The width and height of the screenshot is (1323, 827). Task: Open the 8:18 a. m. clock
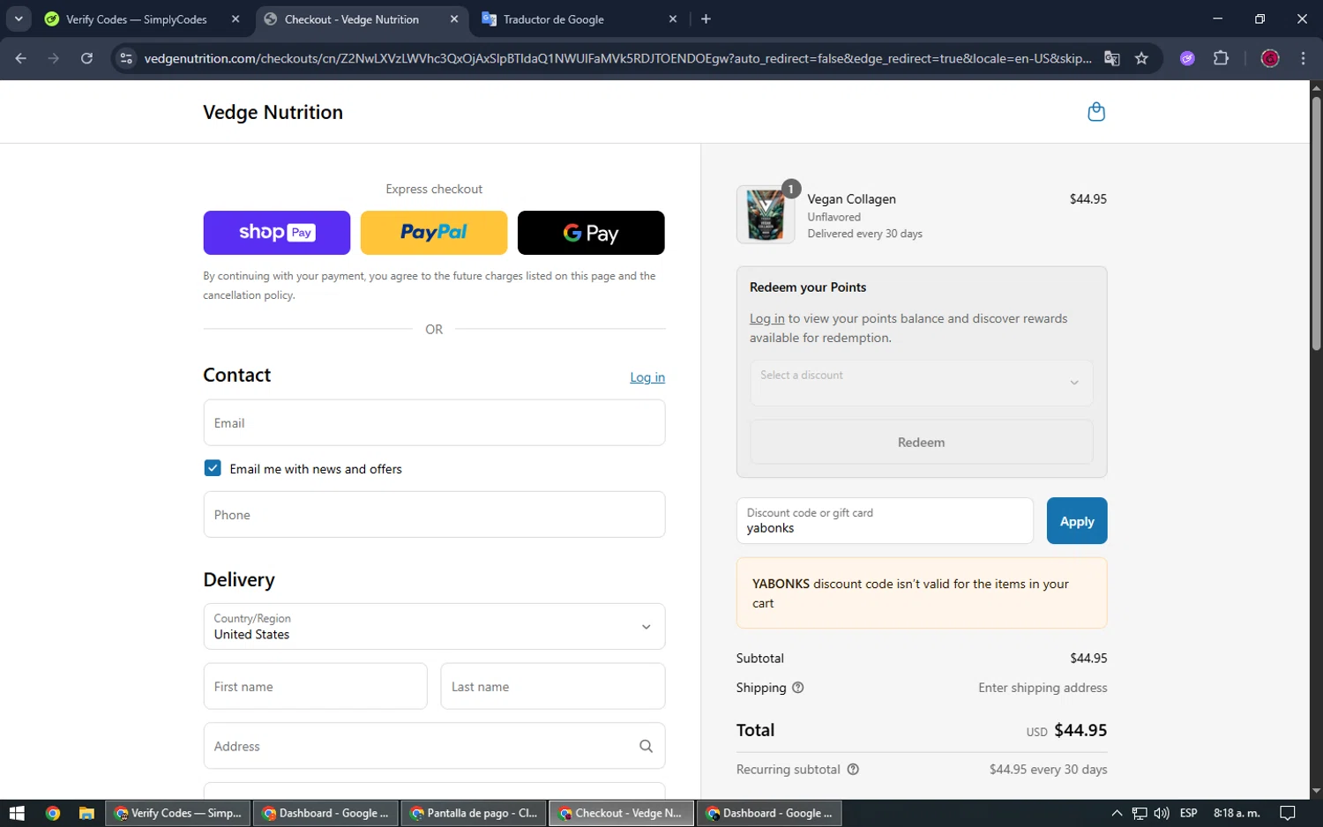pyautogui.click(x=1237, y=813)
